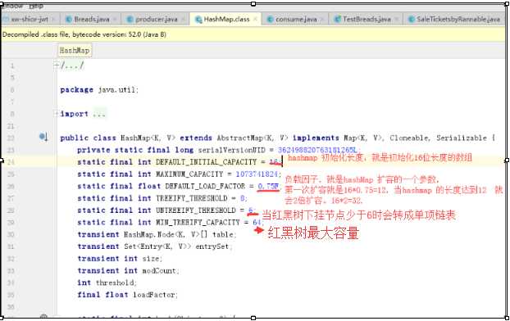Click AbstractMap in the class declaration

(240, 138)
